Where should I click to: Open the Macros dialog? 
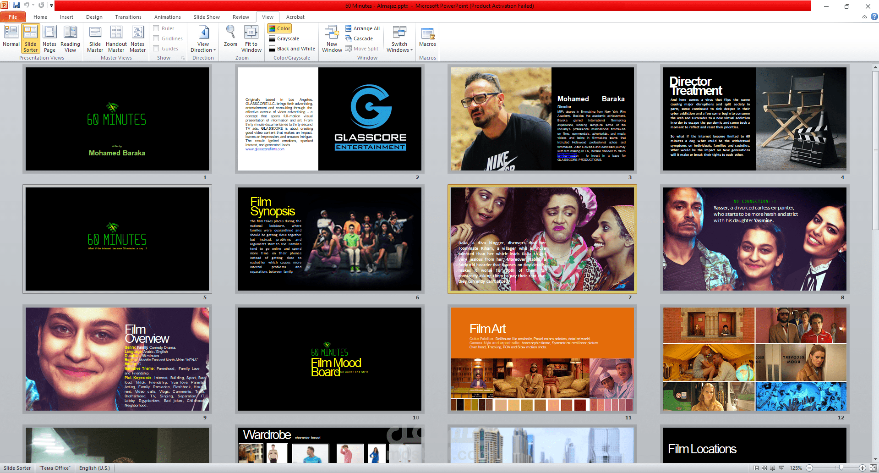427,36
